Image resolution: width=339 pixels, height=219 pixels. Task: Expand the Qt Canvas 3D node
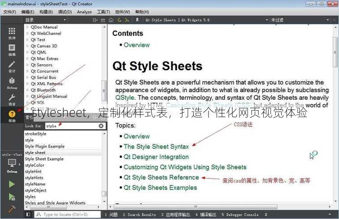tap(27, 46)
